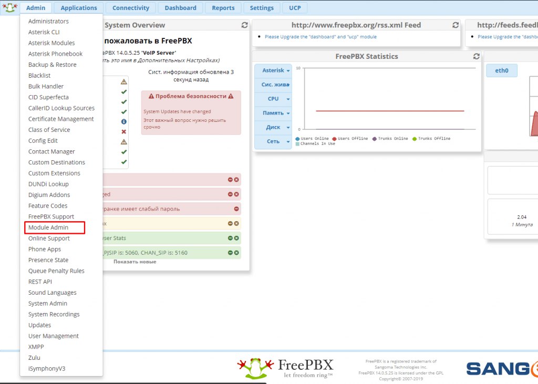Select Certificate Management menu entry
The image size is (538, 384).
tap(61, 119)
